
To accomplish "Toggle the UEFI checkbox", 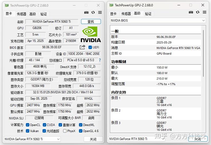I will click(90, 47).
